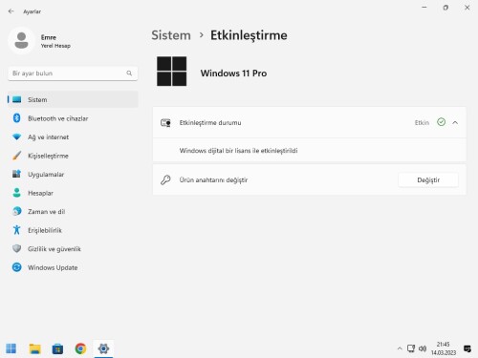
Task: Open the Windows Start menu
Action: [x=11, y=348]
